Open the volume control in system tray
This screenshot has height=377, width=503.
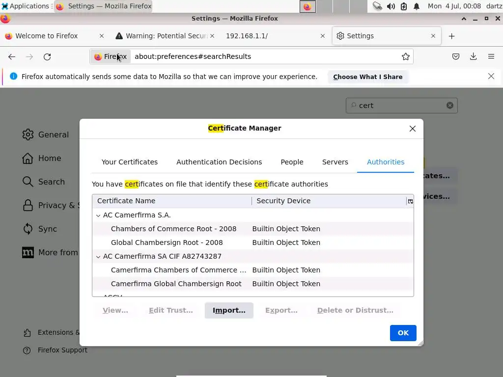[391, 6]
